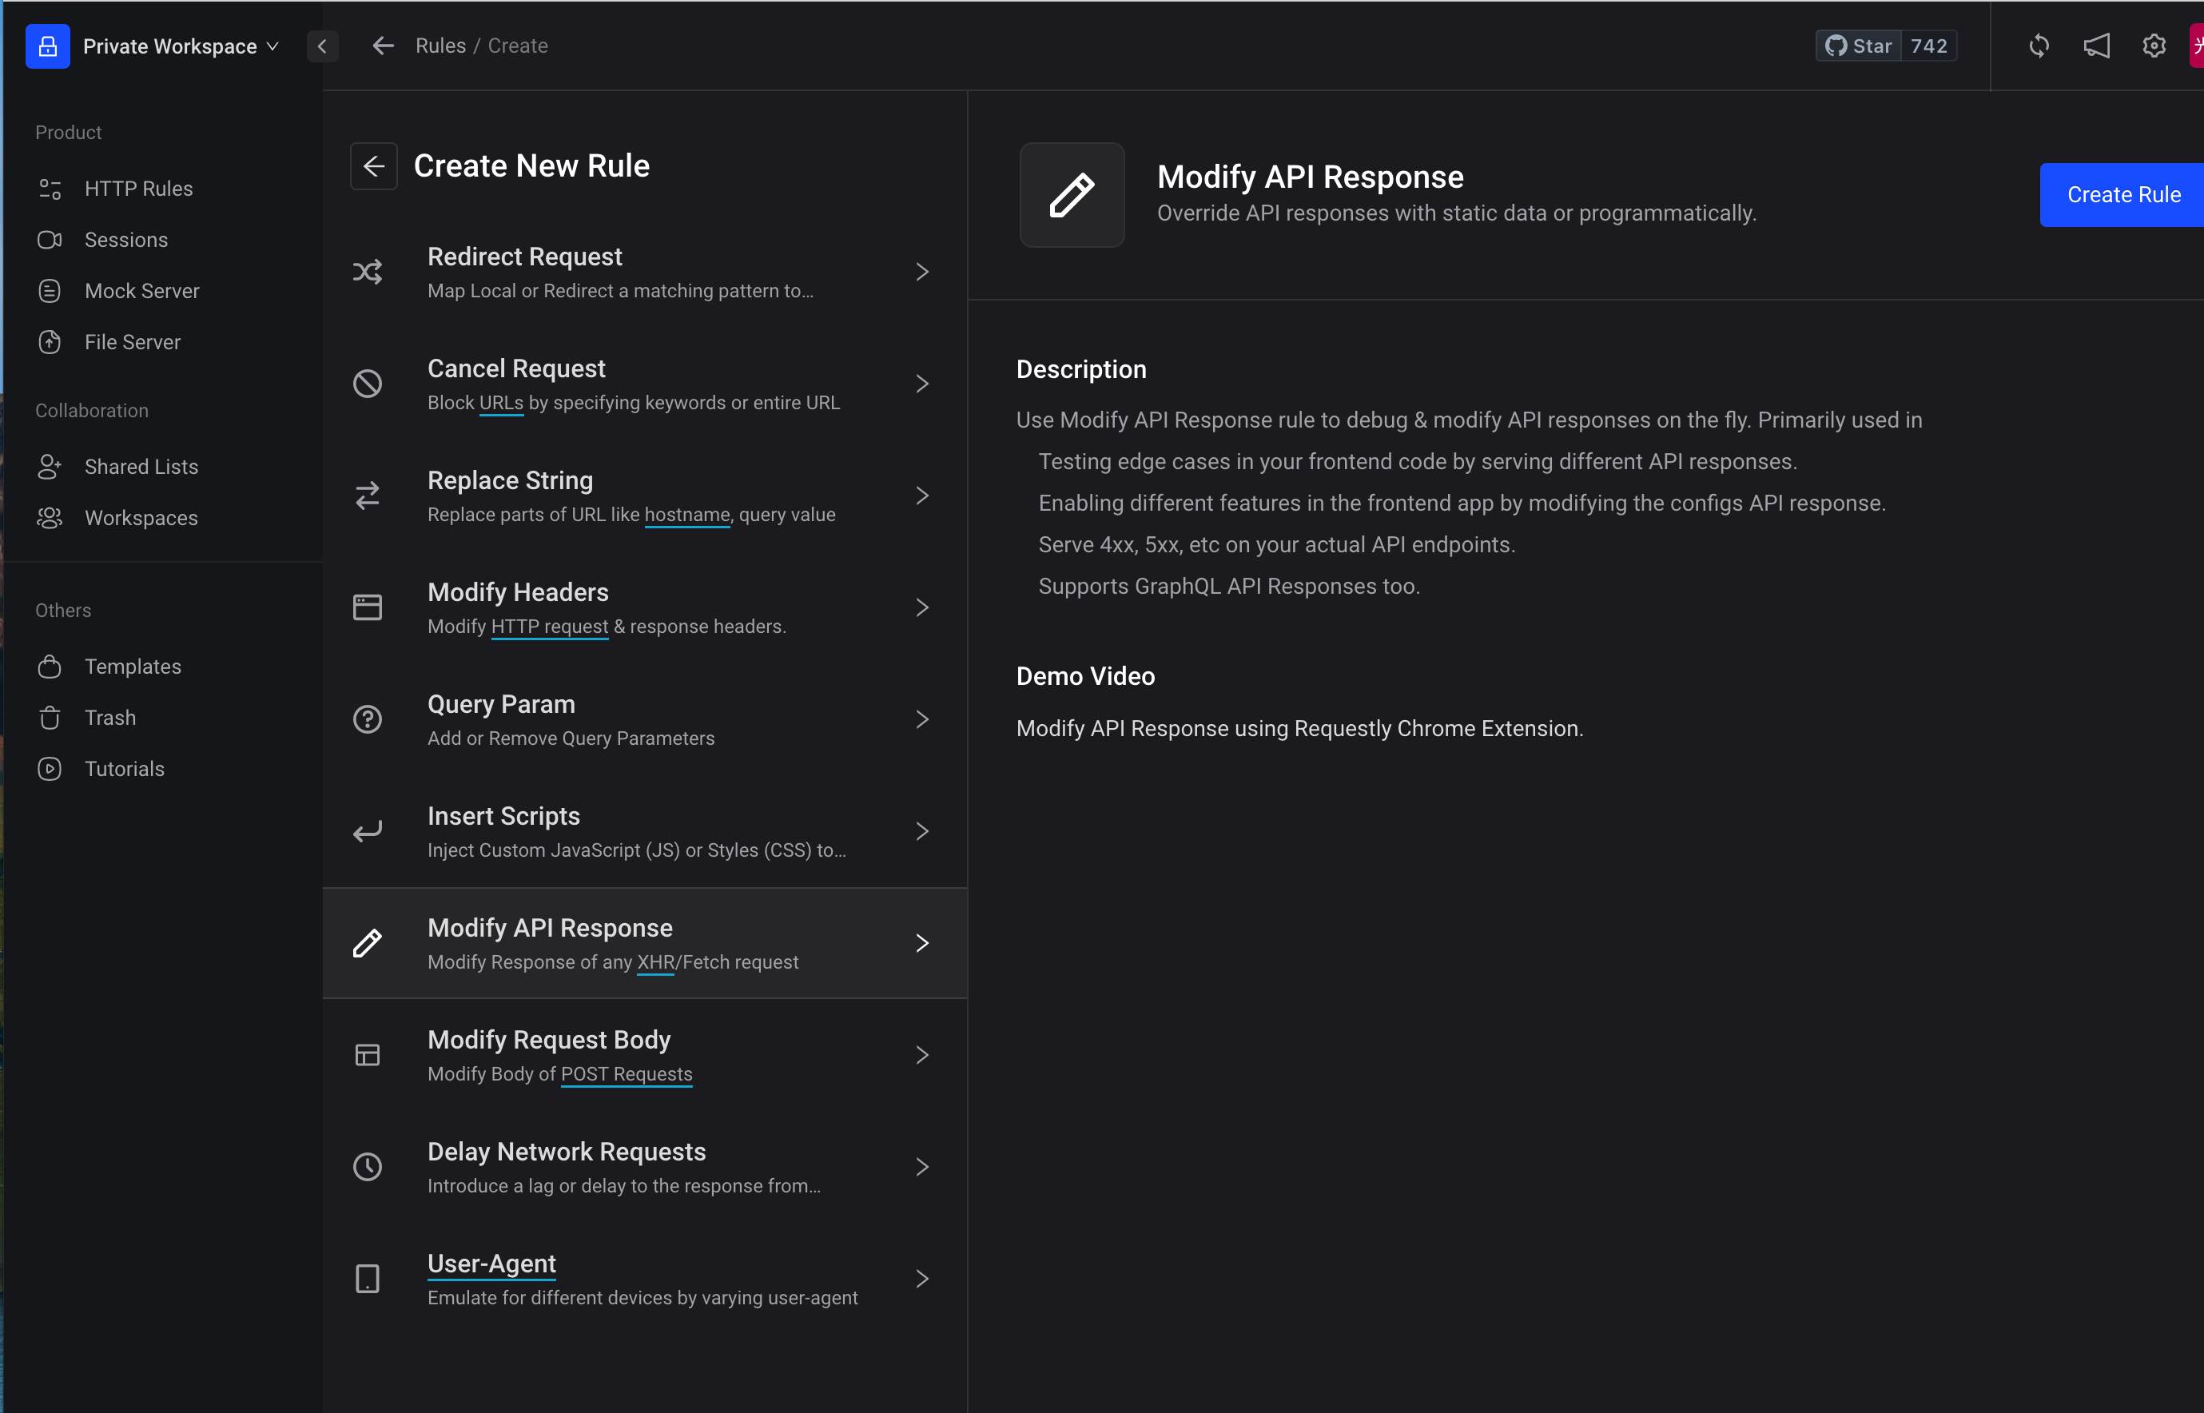Collapse the sidebar with chevron button
This screenshot has width=2204, height=1413.
click(x=322, y=47)
